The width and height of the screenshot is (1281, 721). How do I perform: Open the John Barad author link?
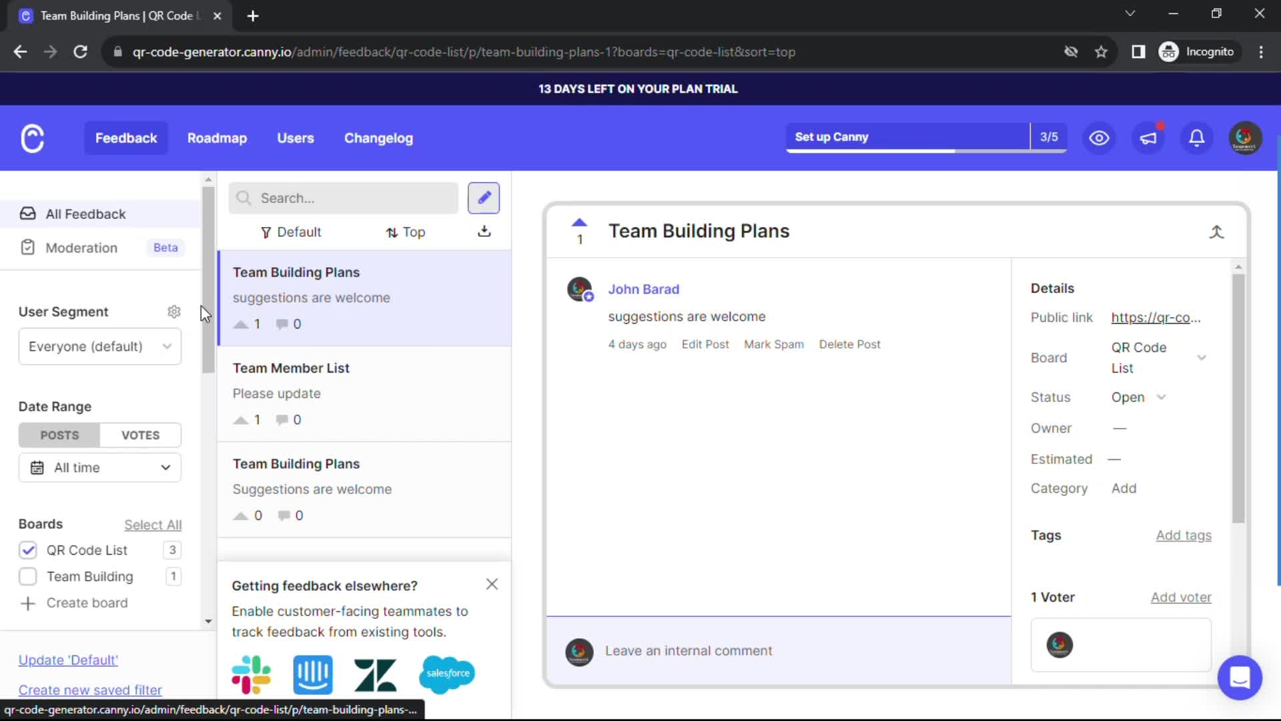(643, 289)
